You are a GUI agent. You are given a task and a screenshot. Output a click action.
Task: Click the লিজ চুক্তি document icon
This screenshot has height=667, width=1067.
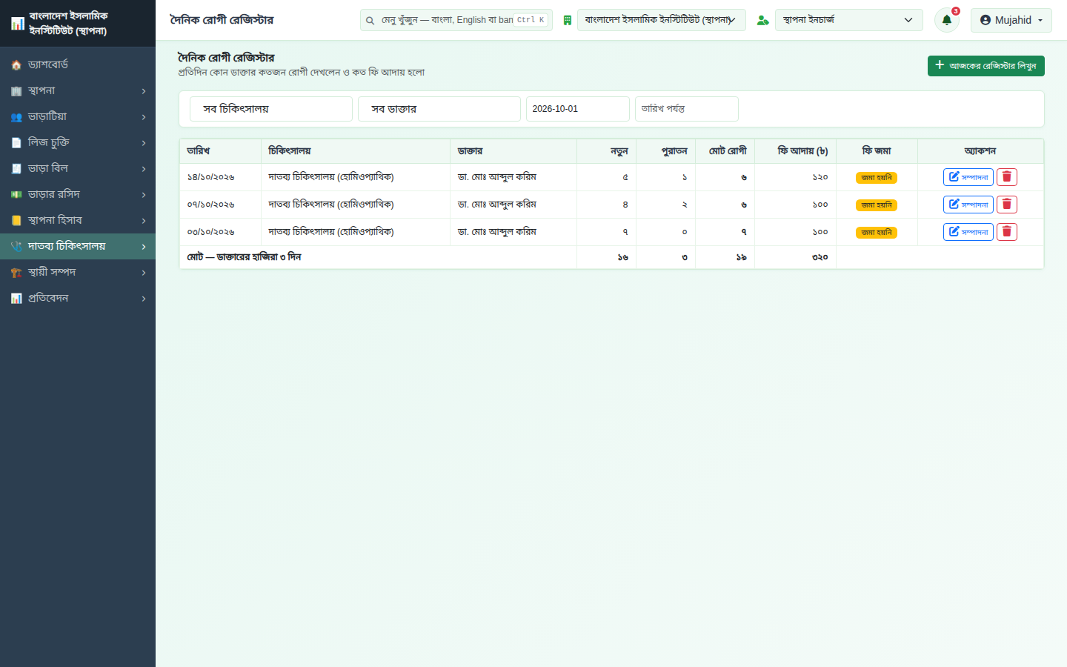16,143
